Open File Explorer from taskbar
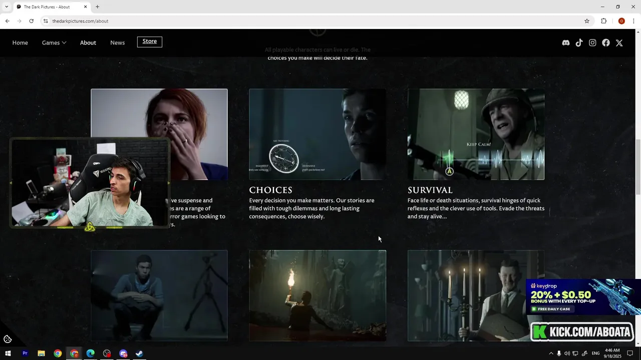The width and height of the screenshot is (641, 360). click(41, 353)
